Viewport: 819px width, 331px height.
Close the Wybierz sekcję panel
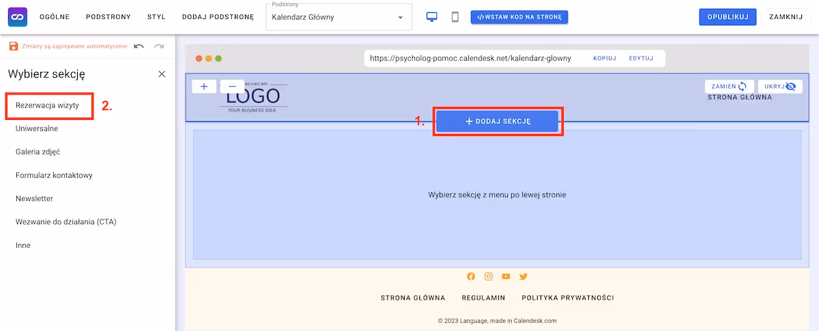click(162, 74)
